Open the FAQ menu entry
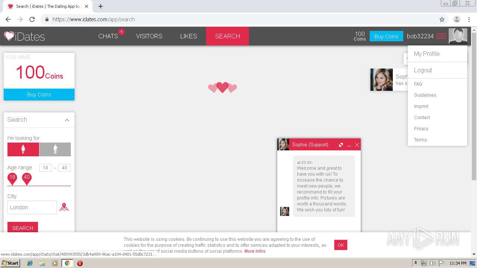 [418, 84]
